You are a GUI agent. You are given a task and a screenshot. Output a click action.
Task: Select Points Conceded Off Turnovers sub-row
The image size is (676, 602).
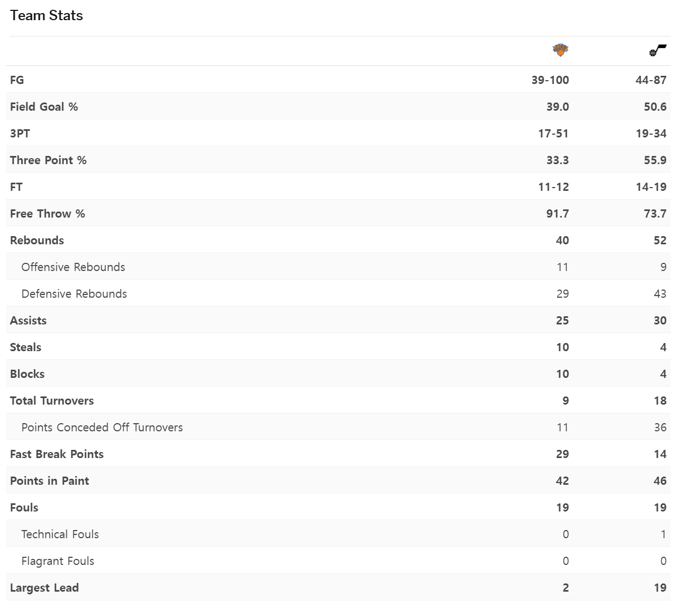(338, 427)
